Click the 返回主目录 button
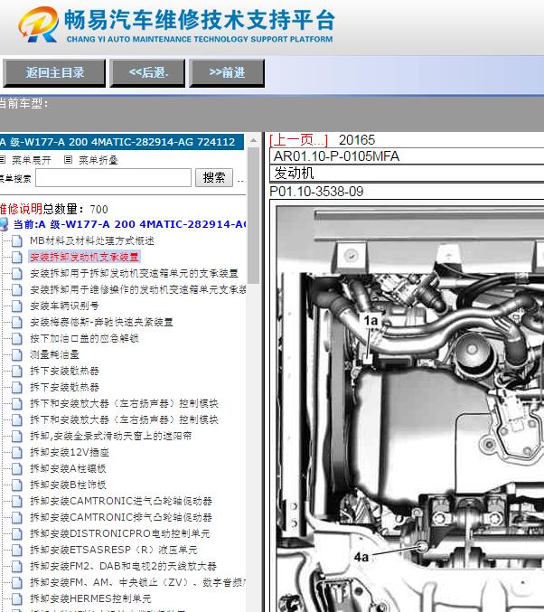544x612 pixels. (54, 72)
